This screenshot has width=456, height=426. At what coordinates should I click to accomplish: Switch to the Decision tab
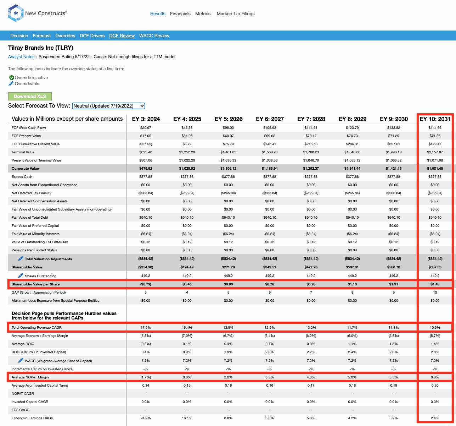pos(19,35)
